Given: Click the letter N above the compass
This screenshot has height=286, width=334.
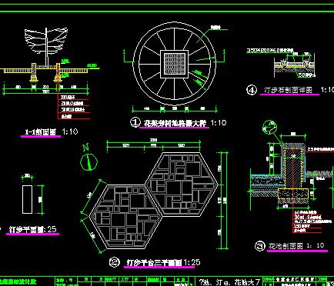Looking at the screenshot, I should tap(86, 148).
